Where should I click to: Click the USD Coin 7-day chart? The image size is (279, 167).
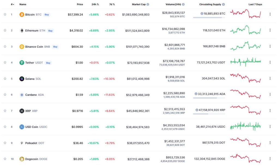coord(245,126)
